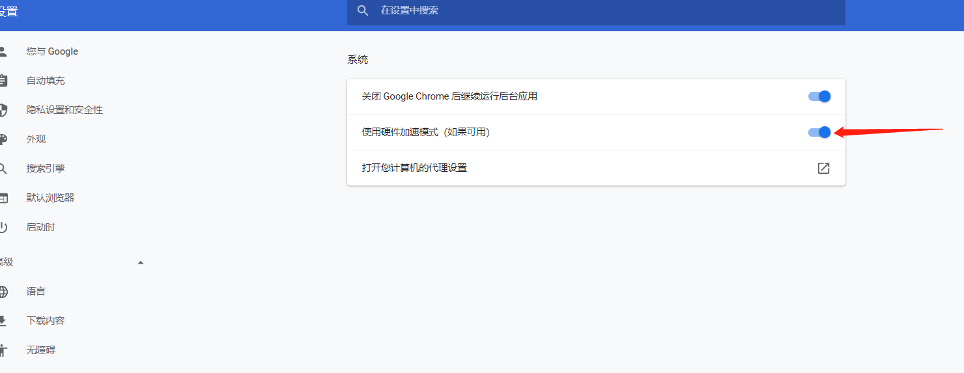This screenshot has height=373, width=964.
Task: Click the power icon beside 启动时
Action: click(x=3, y=227)
